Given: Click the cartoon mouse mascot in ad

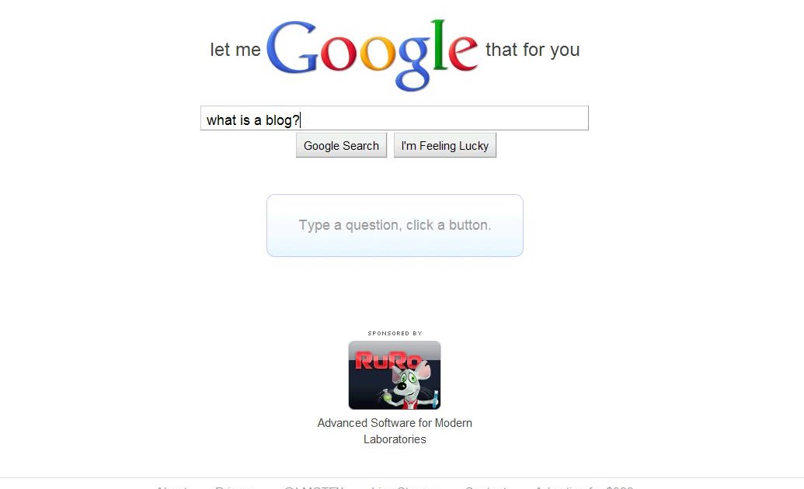Looking at the screenshot, I should (409, 383).
